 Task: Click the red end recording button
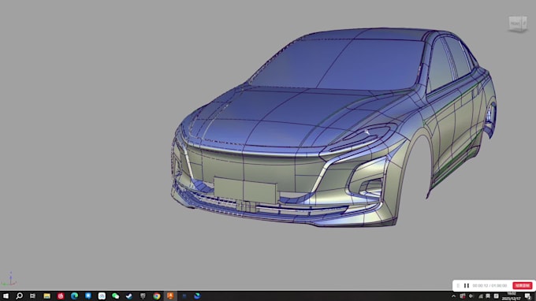(x=523, y=285)
